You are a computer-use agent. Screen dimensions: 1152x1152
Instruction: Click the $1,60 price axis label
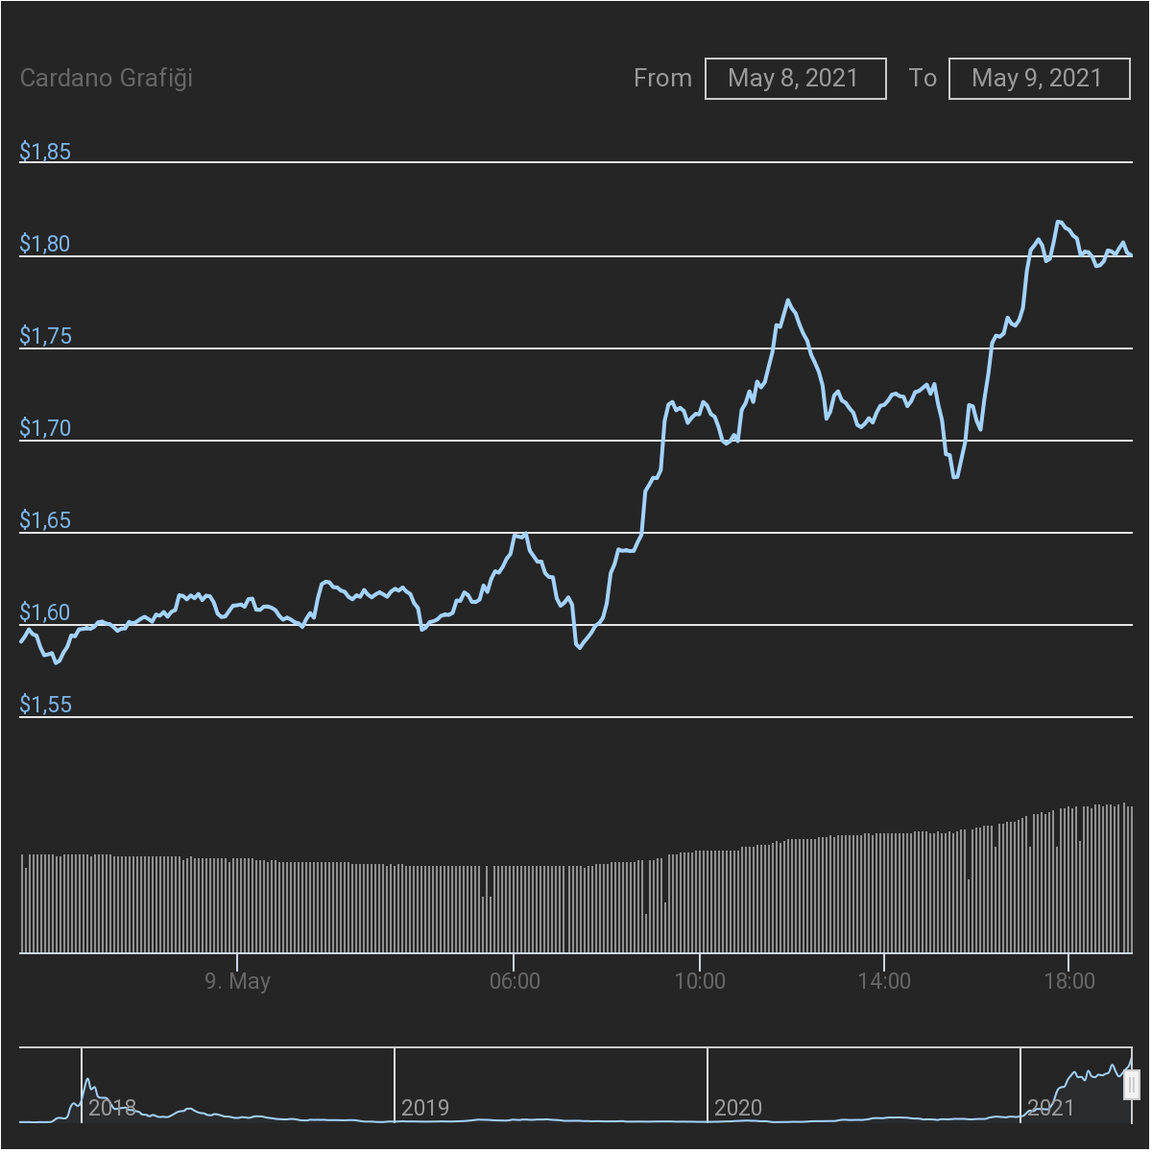pyautogui.click(x=45, y=612)
